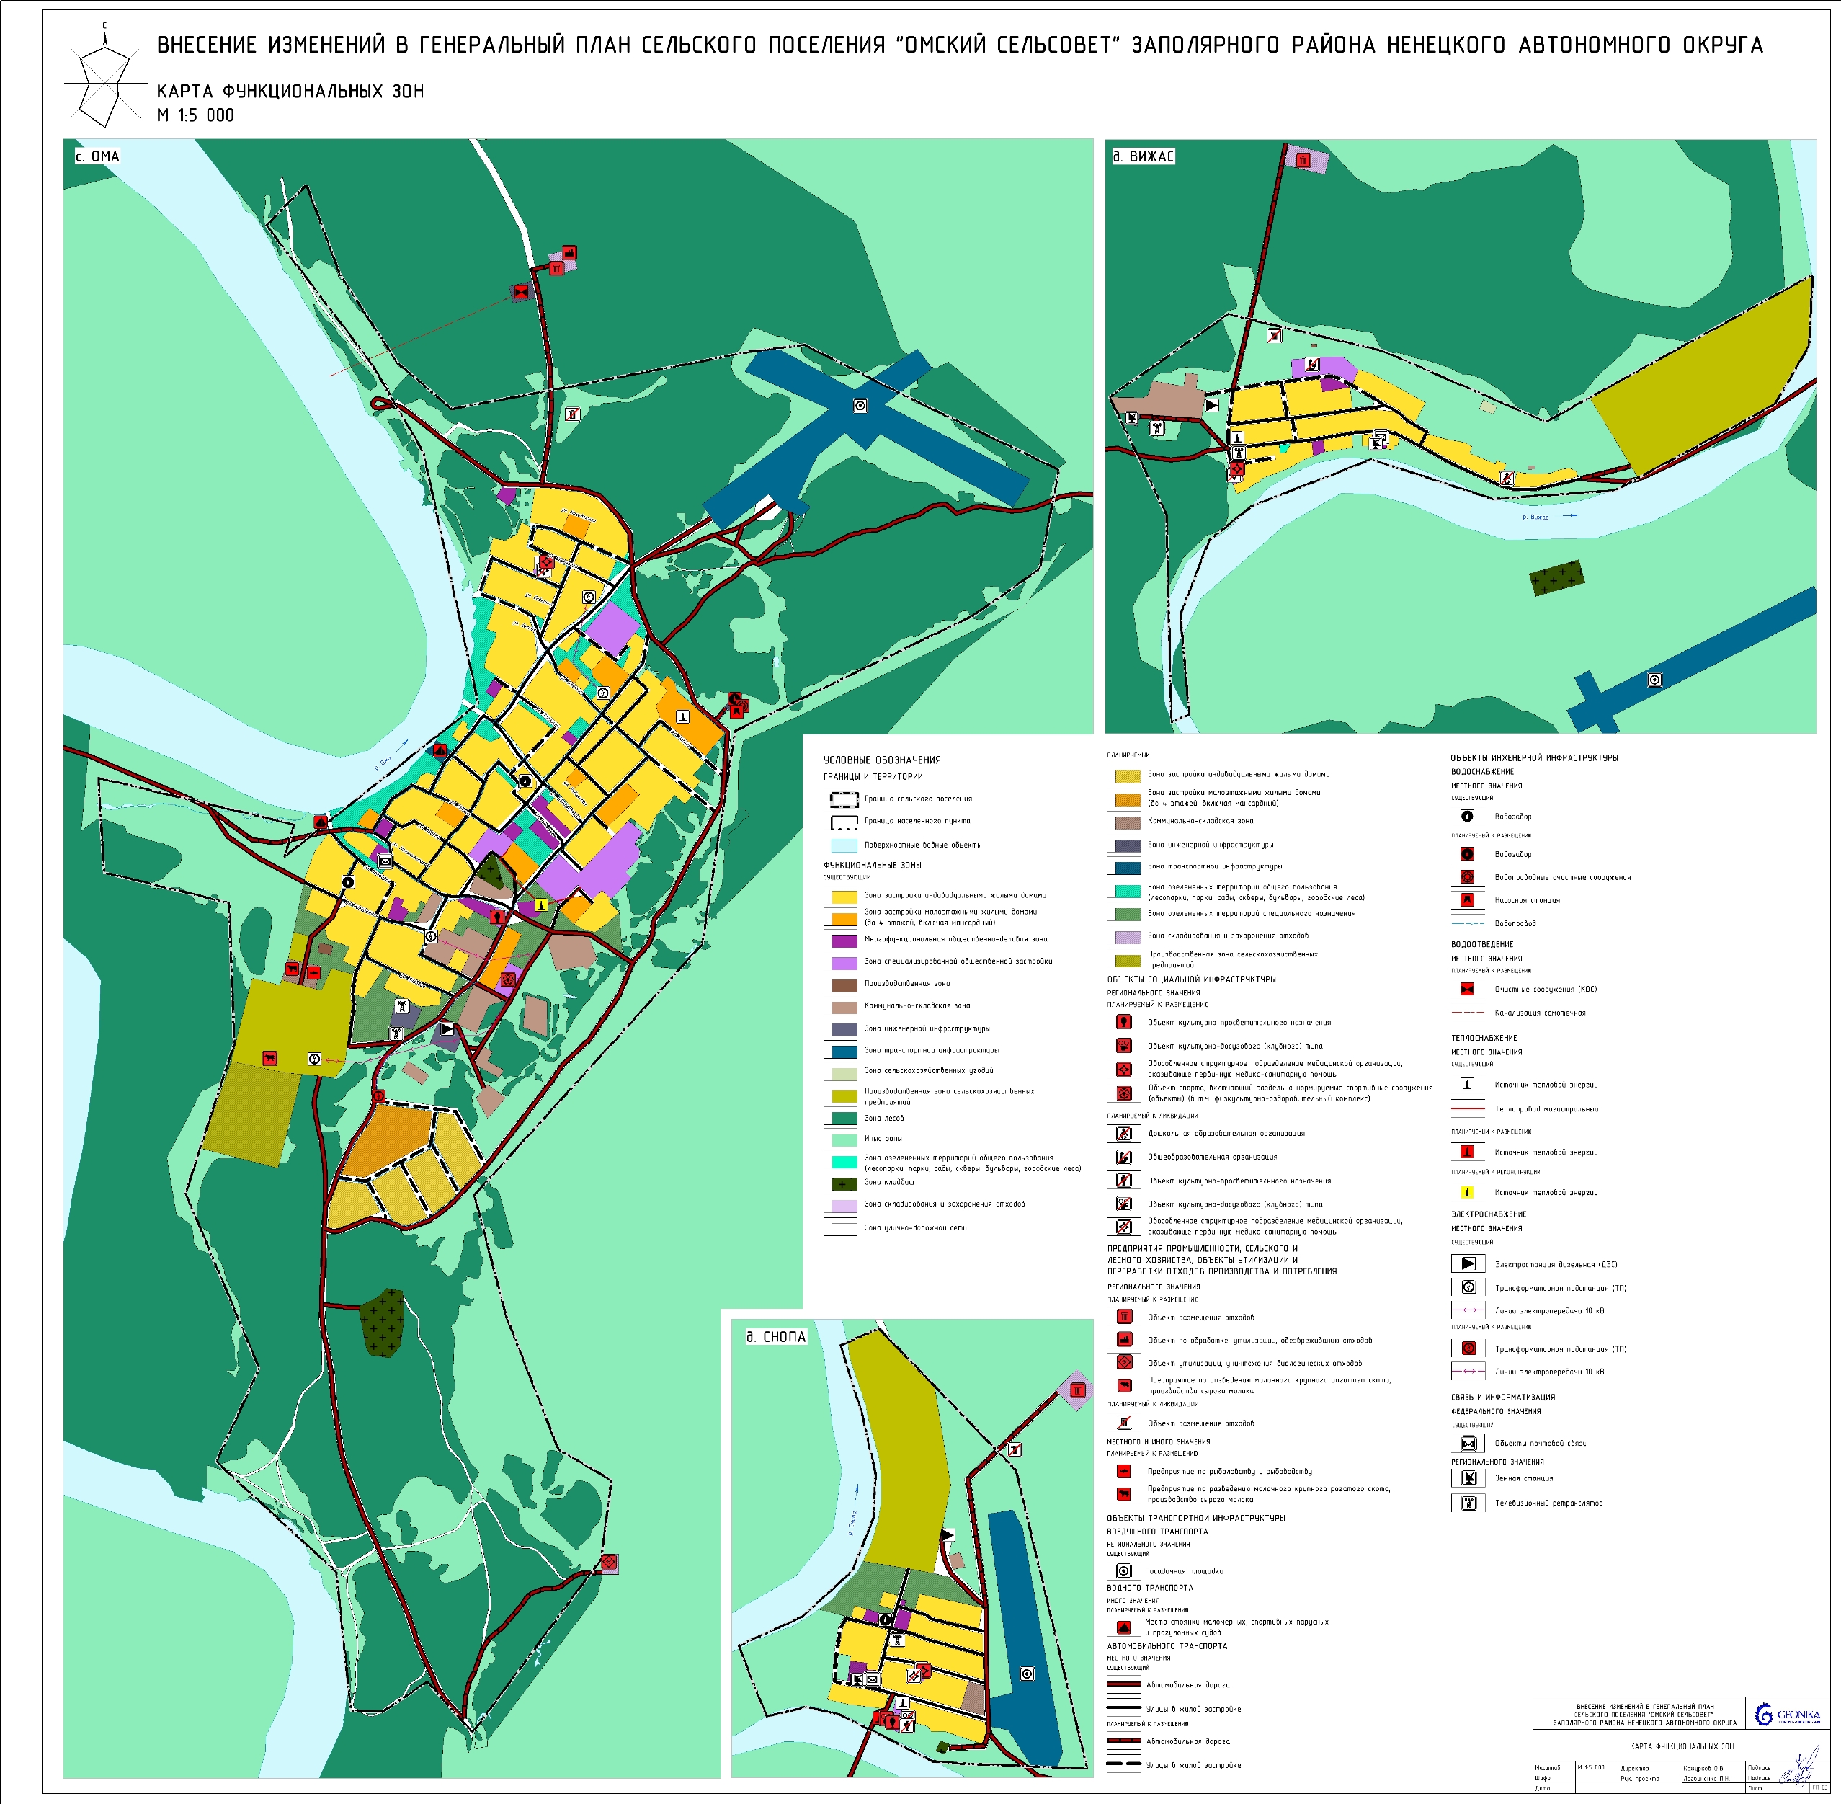Click the dark cemetery area on Vizhas map

point(1557,577)
